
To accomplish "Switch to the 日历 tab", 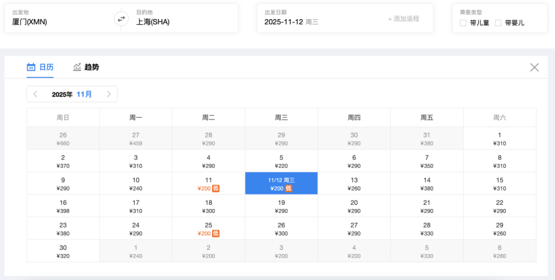I will 46,67.
